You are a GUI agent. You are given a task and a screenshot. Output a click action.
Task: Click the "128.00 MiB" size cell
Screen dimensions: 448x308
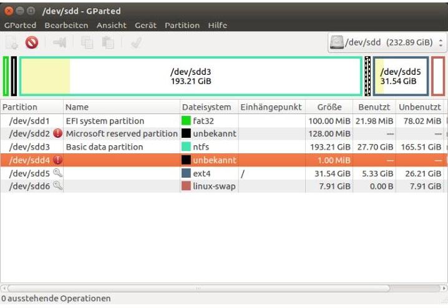tap(329, 133)
